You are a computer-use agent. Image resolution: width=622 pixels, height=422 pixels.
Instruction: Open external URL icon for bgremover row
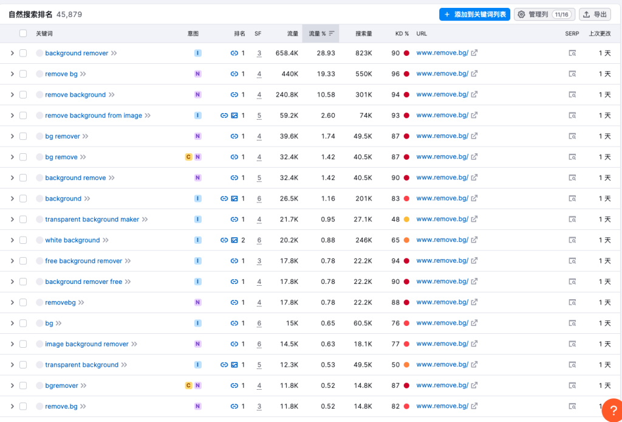click(x=474, y=385)
